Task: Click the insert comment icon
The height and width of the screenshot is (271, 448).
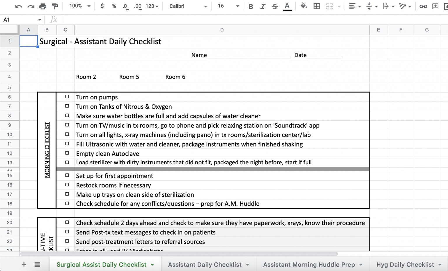Action: (x=435, y=6)
